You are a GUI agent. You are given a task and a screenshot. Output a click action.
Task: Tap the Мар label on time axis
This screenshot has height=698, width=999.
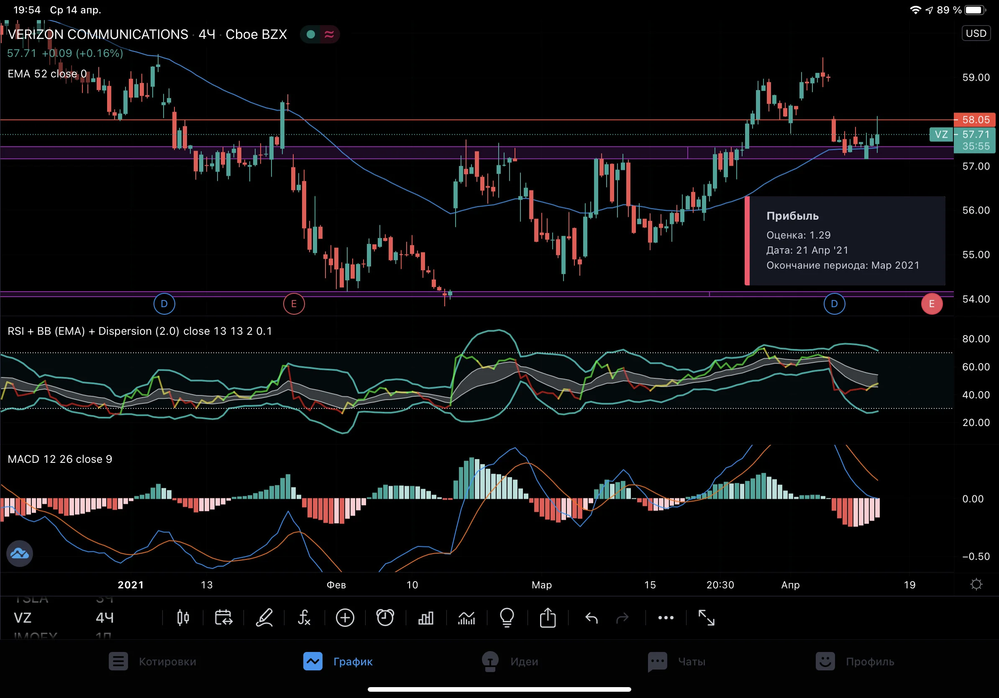pos(542,585)
